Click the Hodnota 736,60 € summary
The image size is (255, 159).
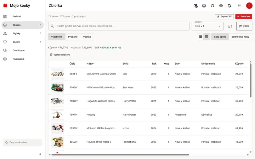click(81, 48)
